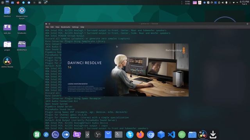Open the Wi-Fi network icon in tray
The width and height of the screenshot is (250, 140).
tap(234, 3)
